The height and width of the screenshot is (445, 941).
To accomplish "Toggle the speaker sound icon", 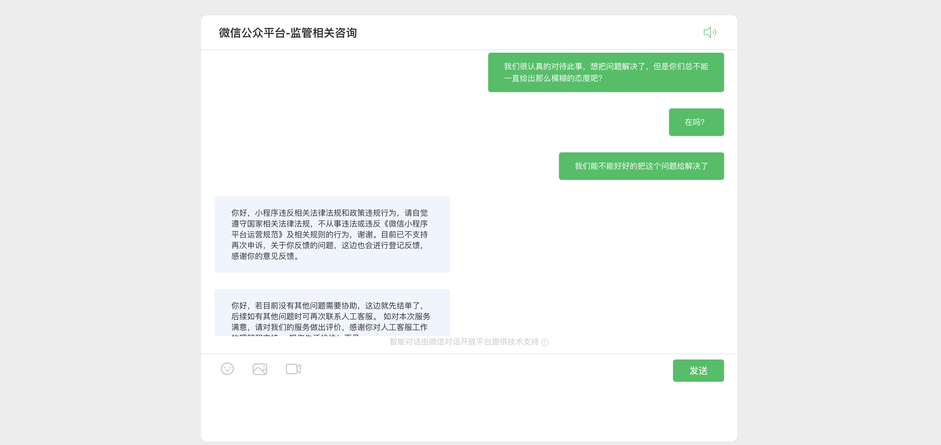I will tap(710, 32).
